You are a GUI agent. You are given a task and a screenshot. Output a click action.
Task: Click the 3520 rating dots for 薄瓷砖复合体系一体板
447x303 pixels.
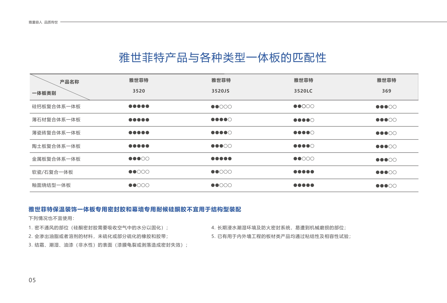point(139,132)
